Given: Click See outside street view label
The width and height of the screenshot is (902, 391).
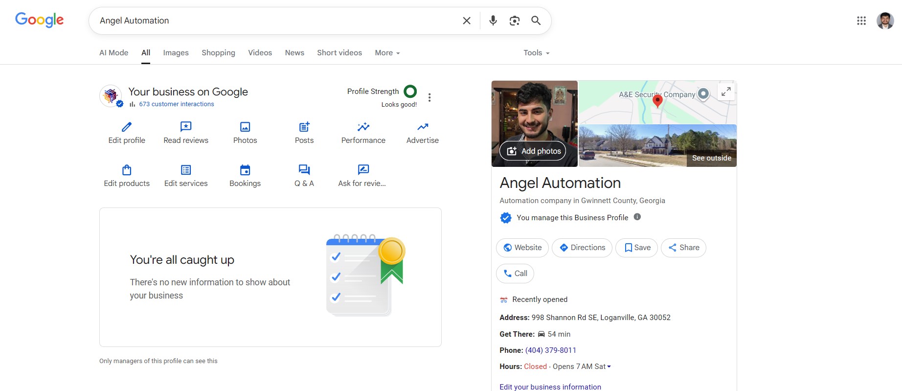Looking at the screenshot, I should point(712,158).
